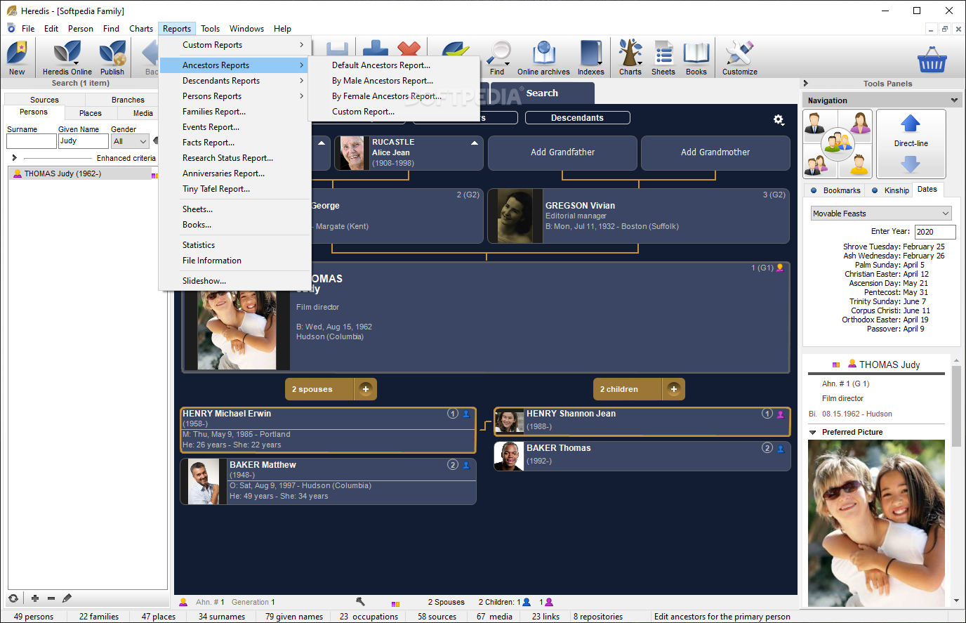This screenshot has width=966, height=623.
Task: Open the Tools menu in menu bar
Action: tap(210, 29)
